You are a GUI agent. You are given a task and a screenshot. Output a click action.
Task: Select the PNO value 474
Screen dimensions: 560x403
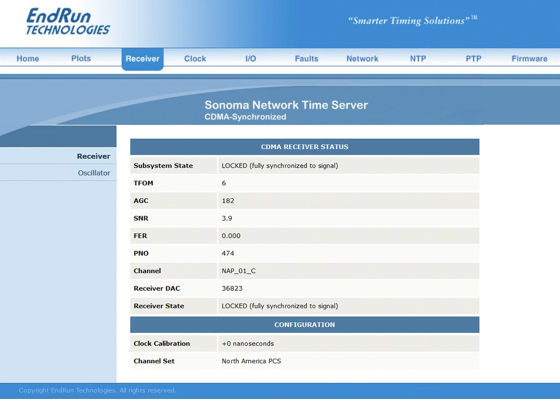228,253
